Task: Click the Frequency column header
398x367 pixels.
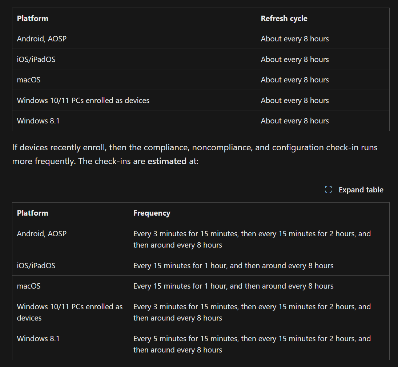Action: (x=152, y=213)
